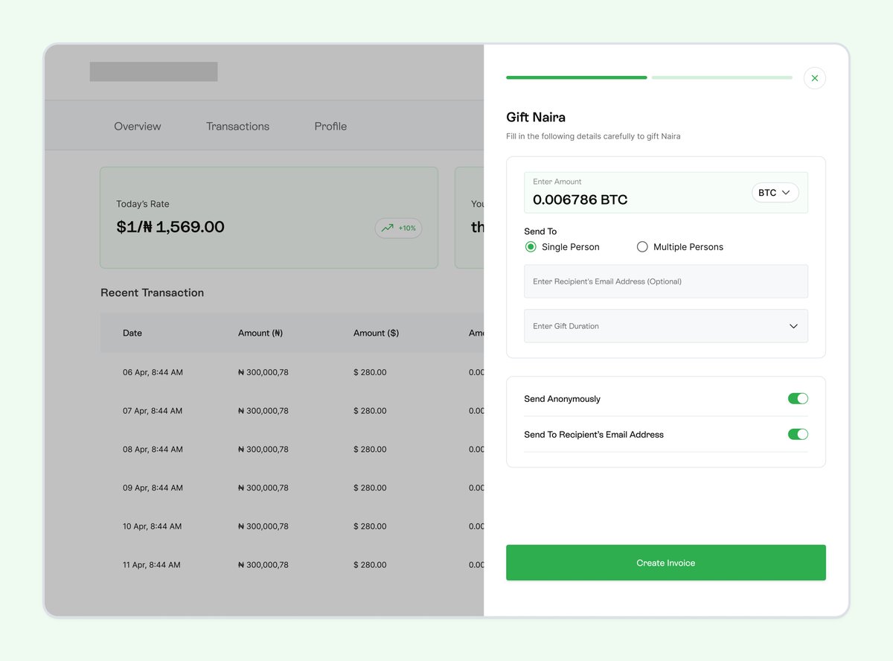Disable Send To Recipient's Email Address
Screen dimensions: 893x661
(797, 434)
